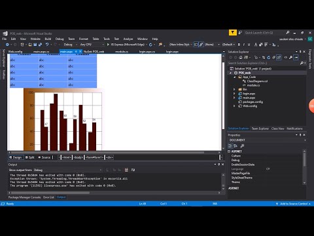
Task: Select module.cs in Solution Explorer
Action: pyautogui.click(x=253, y=85)
